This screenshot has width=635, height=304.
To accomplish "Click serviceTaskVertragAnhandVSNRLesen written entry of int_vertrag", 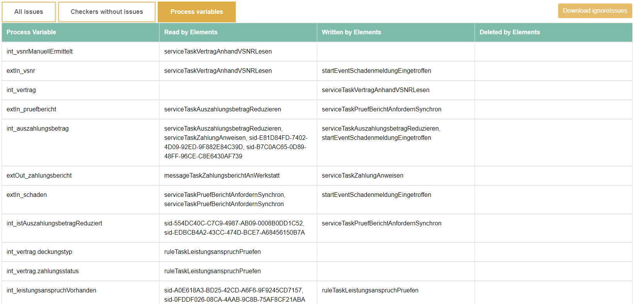I will (376, 90).
